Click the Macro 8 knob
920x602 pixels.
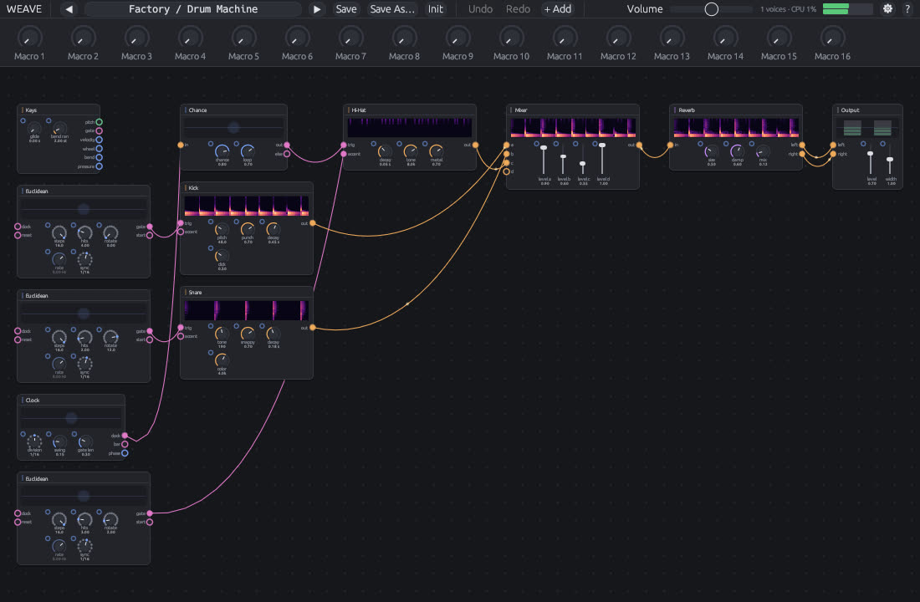pos(404,38)
